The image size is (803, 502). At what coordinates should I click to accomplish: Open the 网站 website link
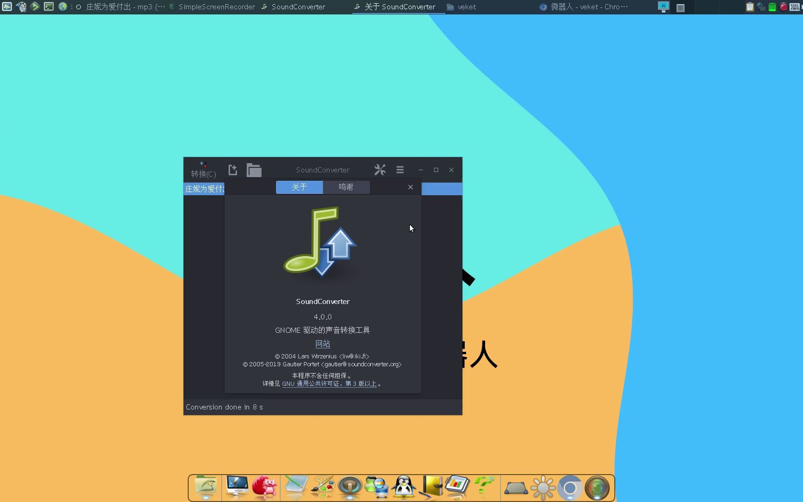[323, 344]
